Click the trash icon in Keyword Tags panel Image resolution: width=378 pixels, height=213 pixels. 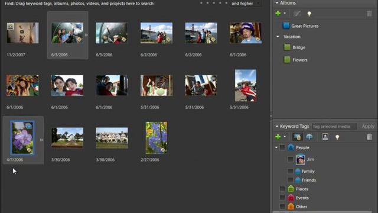point(369,137)
